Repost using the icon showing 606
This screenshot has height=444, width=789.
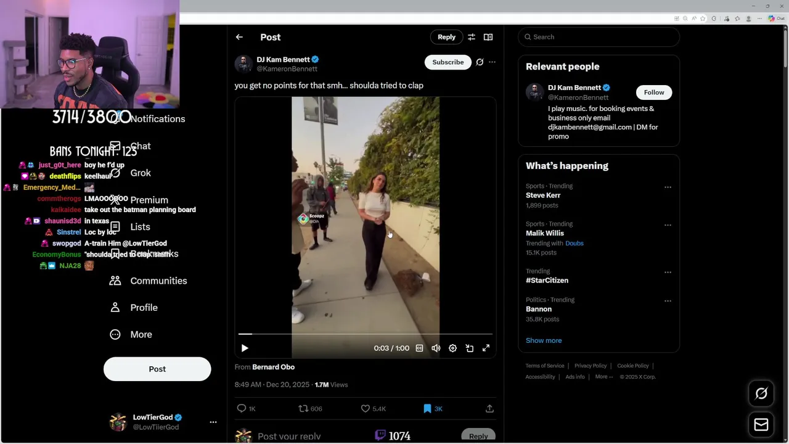pyautogui.click(x=303, y=408)
